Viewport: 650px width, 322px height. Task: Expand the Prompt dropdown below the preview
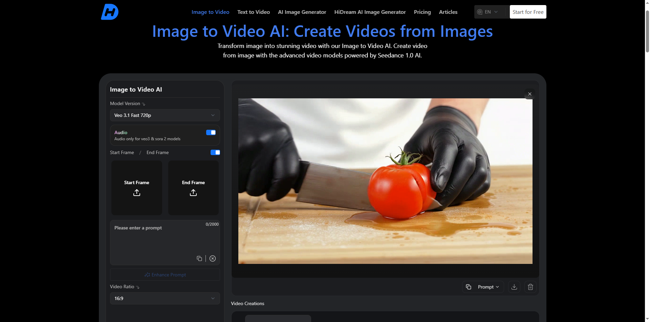click(489, 287)
